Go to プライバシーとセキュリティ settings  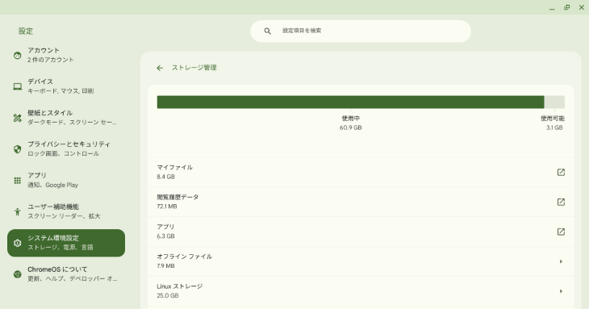point(66,149)
